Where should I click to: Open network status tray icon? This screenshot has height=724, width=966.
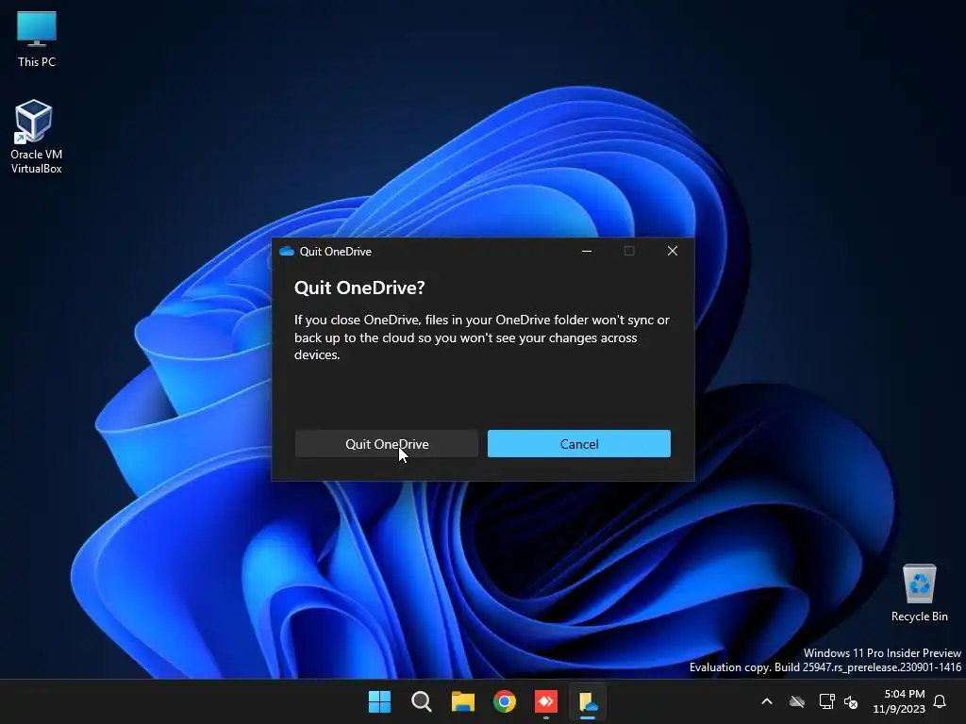tap(826, 701)
